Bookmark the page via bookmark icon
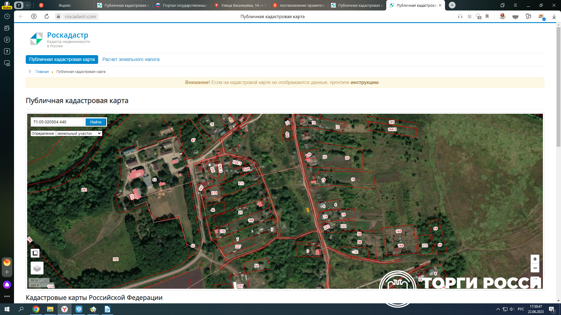This screenshot has width=561, height=315. point(487,16)
